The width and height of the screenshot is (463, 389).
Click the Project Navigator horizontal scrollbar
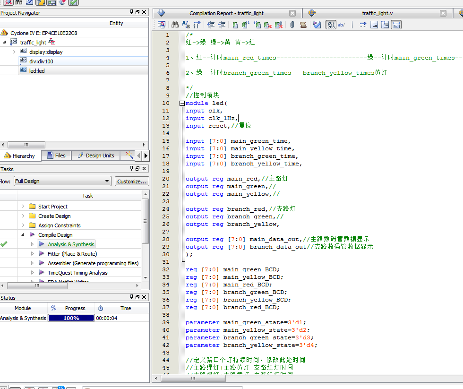pyautogui.click(x=26, y=145)
